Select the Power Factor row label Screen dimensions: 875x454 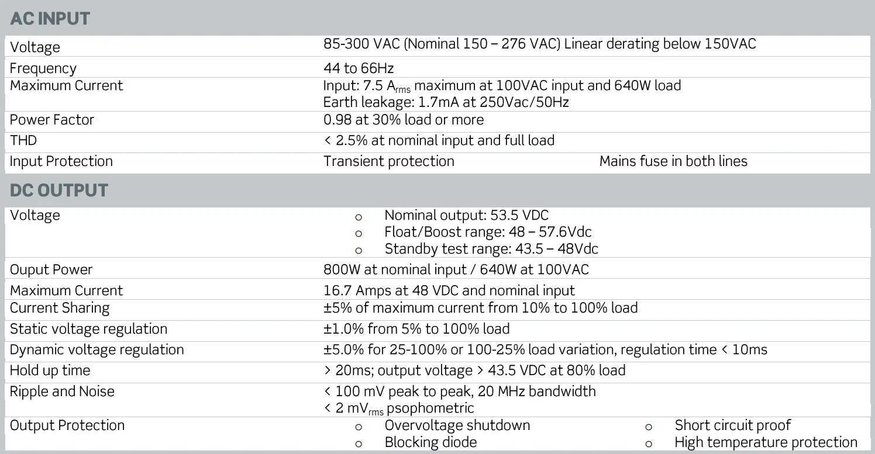(x=52, y=120)
